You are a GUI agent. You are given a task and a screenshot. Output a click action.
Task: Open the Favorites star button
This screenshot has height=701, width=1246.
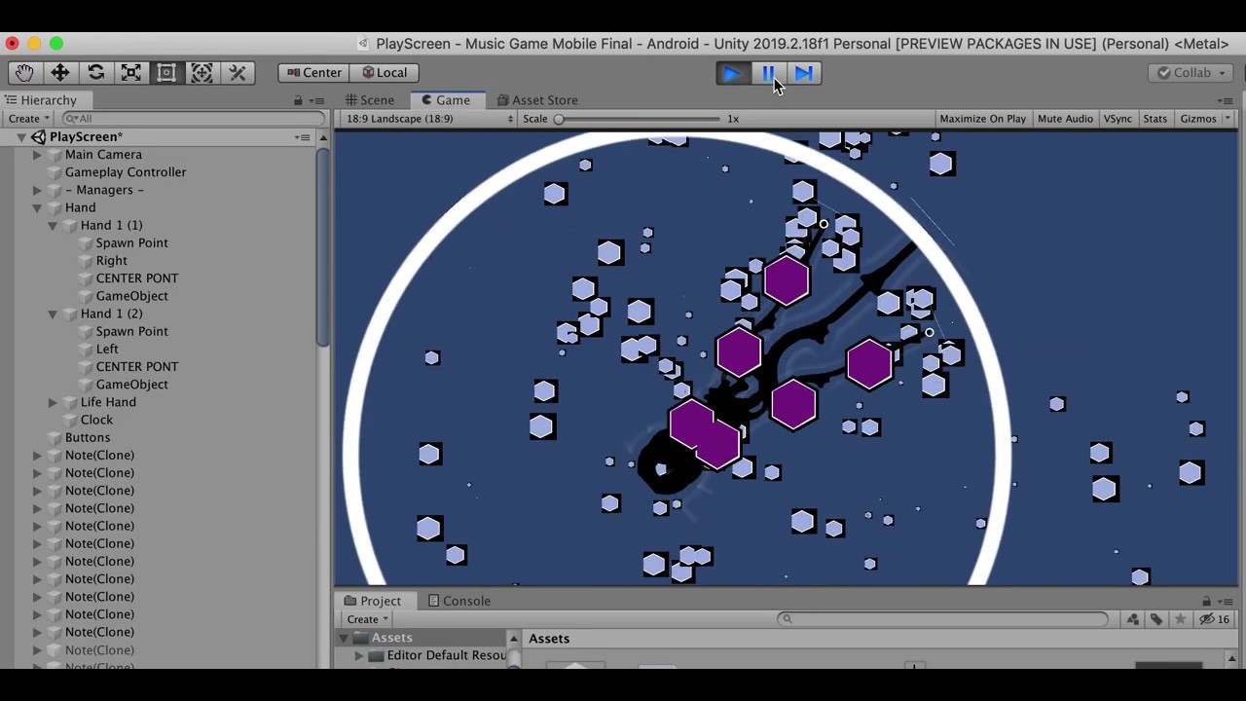1180,619
